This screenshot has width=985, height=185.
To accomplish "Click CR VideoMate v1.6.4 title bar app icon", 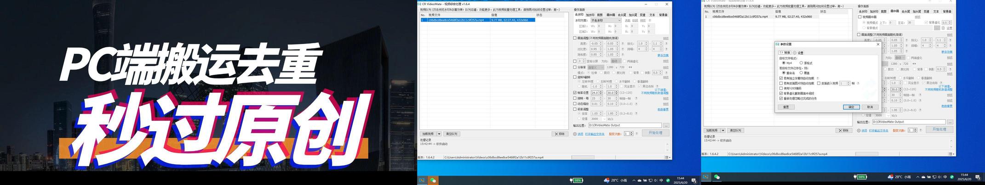I will [x=420, y=4].
